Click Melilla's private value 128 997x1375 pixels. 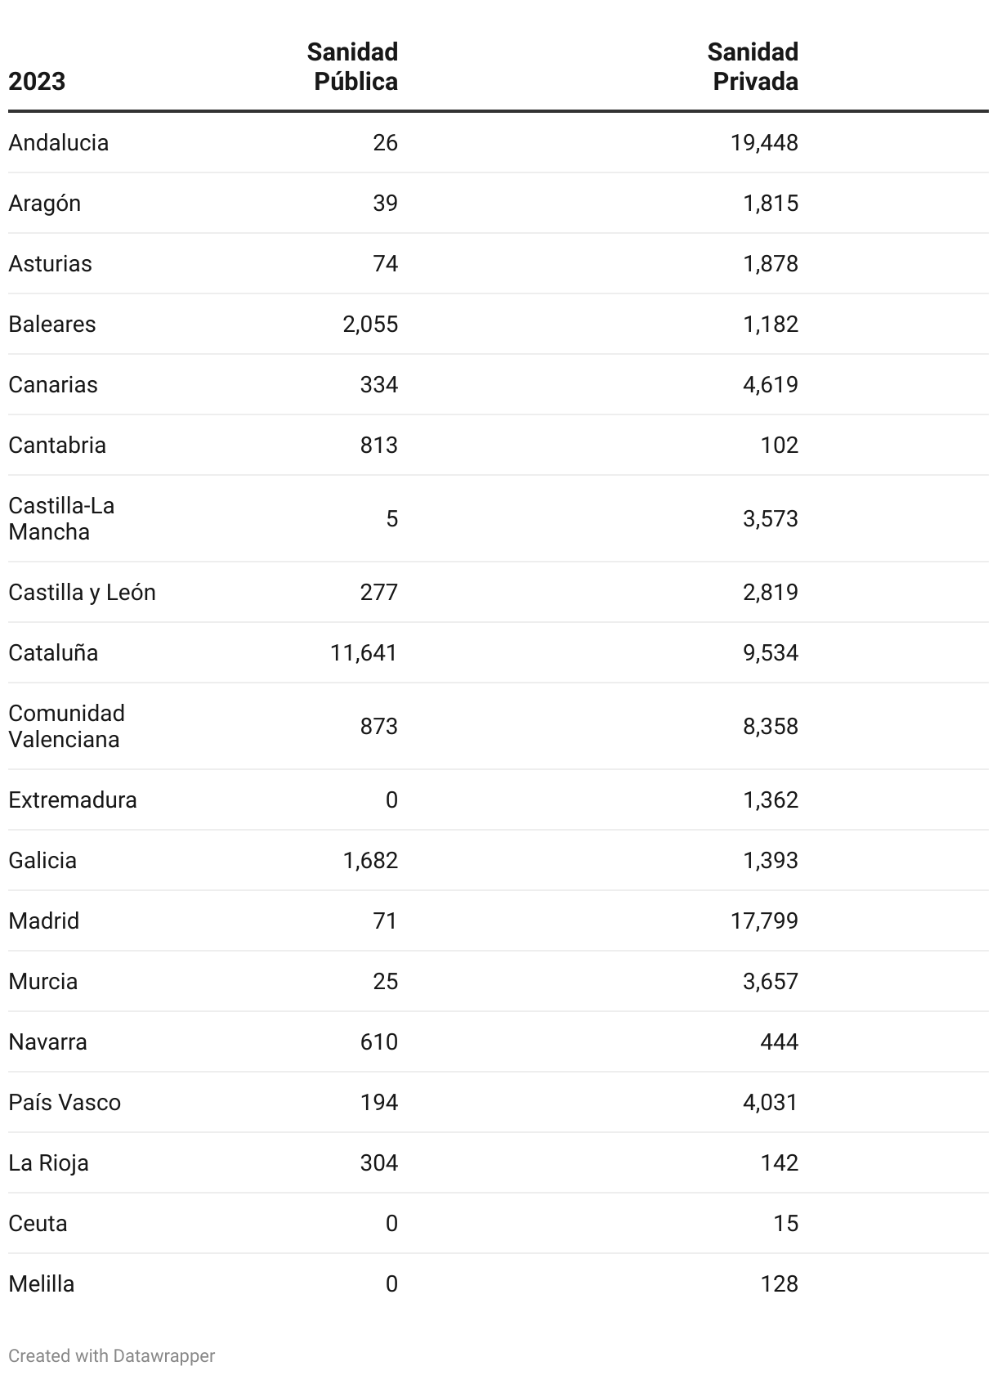[779, 1283]
